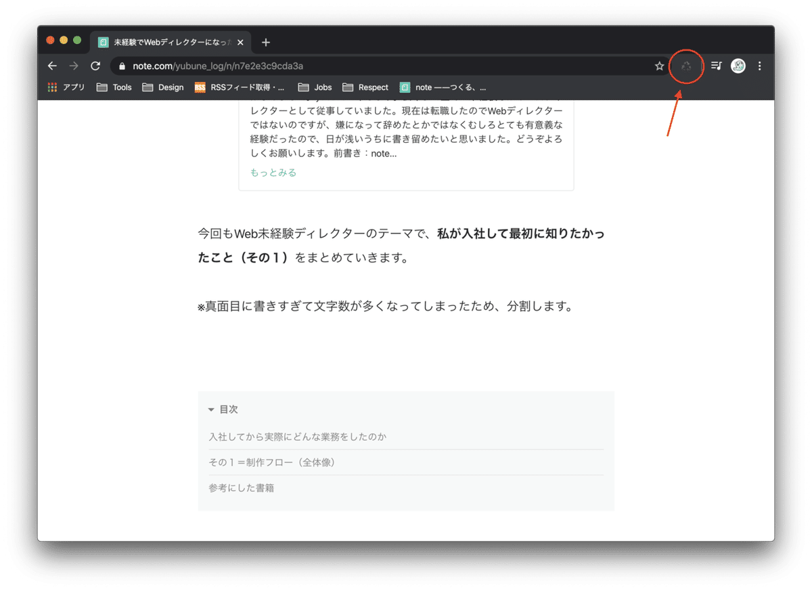Click the アプリ grid icon on bookmarks bar
This screenshot has width=812, height=591.
[x=52, y=87]
